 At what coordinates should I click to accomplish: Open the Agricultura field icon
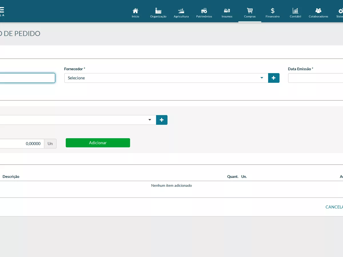tap(181, 11)
